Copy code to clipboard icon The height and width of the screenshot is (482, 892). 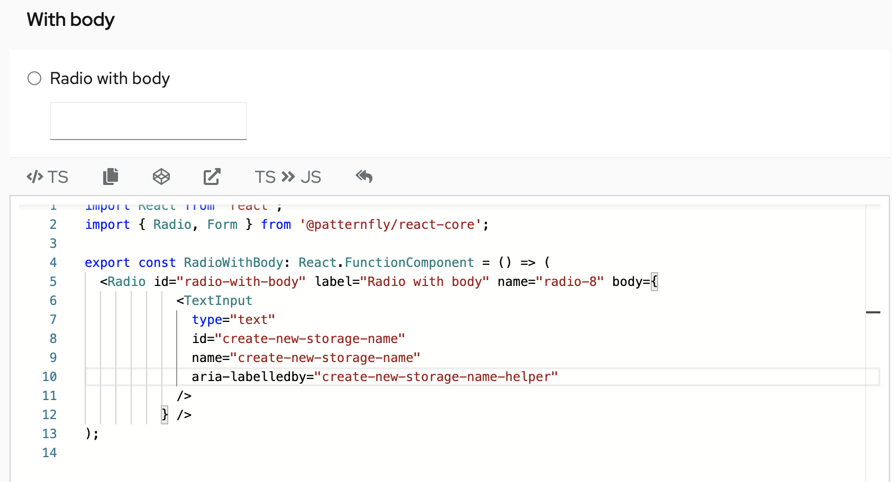pyautogui.click(x=111, y=177)
